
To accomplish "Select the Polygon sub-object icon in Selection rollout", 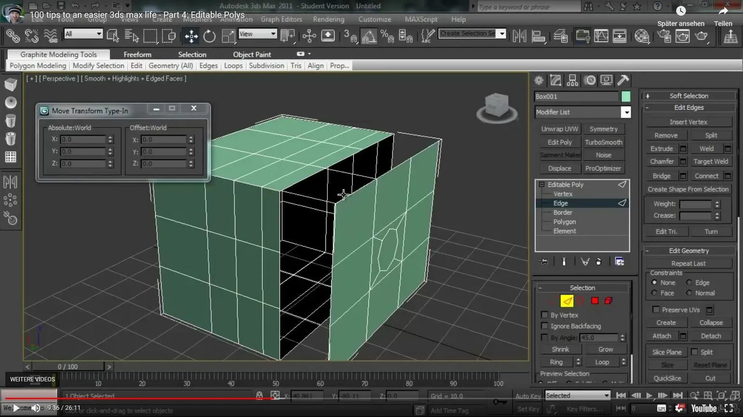I will click(x=594, y=300).
